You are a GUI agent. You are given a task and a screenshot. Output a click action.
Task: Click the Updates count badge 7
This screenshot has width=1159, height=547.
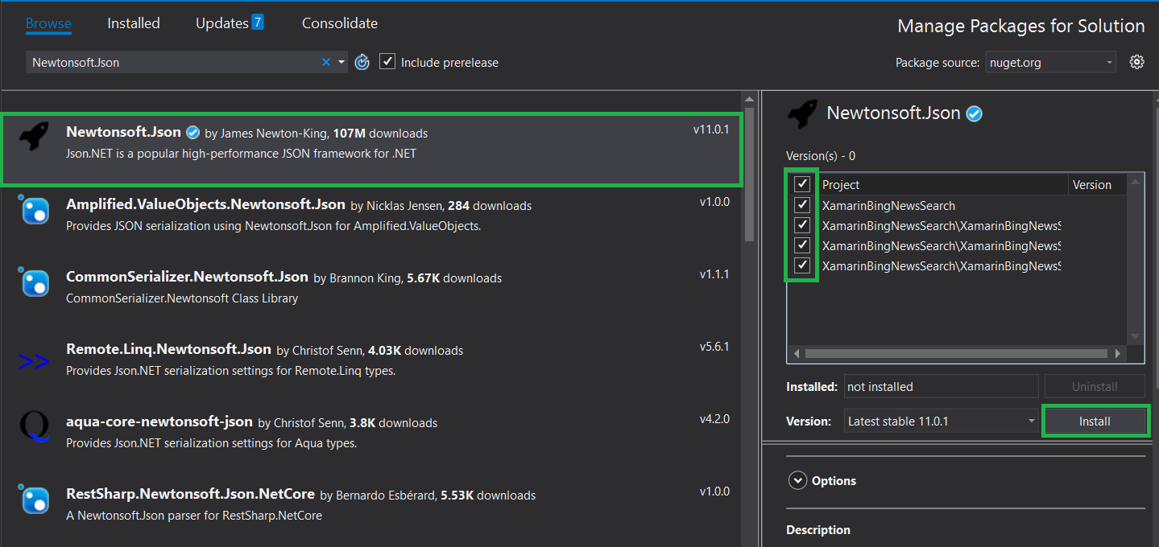[258, 22]
